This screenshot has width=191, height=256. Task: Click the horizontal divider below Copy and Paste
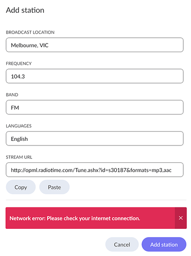96,200
